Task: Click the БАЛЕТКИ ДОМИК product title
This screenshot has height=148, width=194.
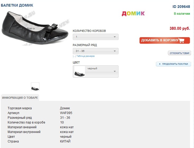Action: [17, 5]
